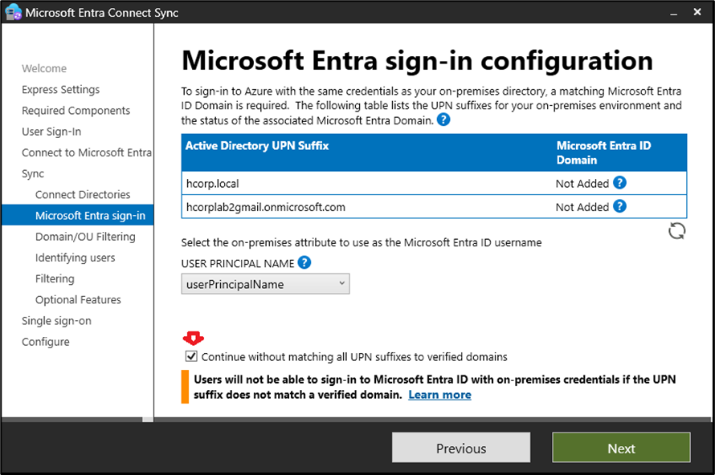Screen dimensions: 715x475
Task: Click the Next button
Action: [x=621, y=449]
